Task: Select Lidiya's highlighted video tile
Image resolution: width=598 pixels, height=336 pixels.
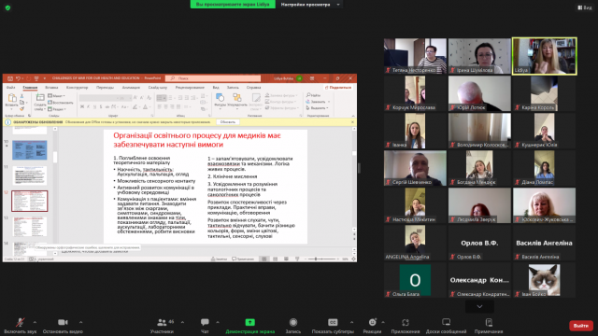Action: pos(544,56)
